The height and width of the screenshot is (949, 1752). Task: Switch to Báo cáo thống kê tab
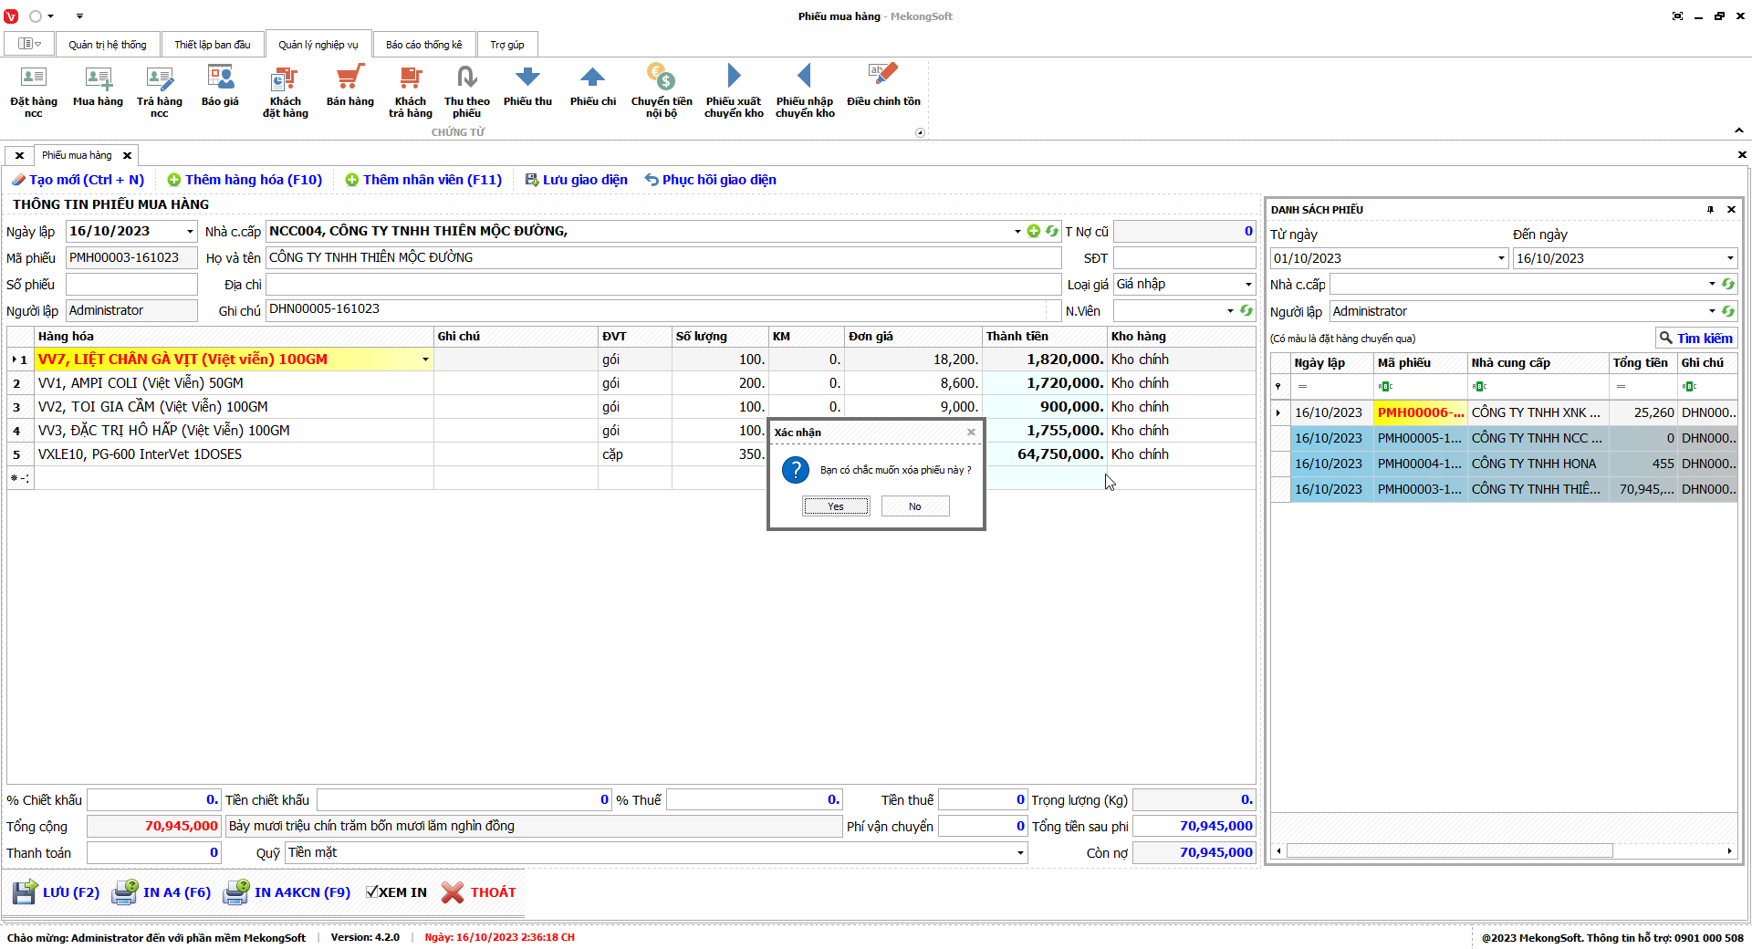point(423,45)
